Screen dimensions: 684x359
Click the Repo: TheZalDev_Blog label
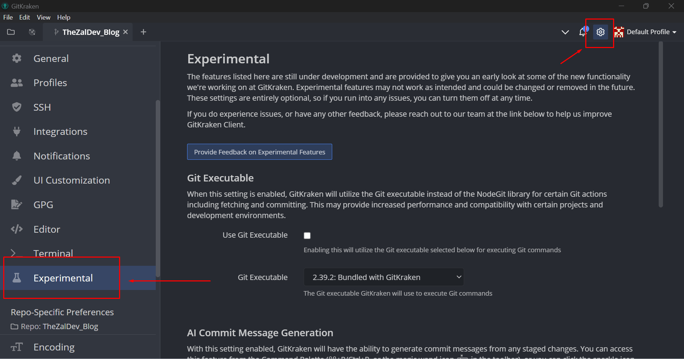(55, 327)
